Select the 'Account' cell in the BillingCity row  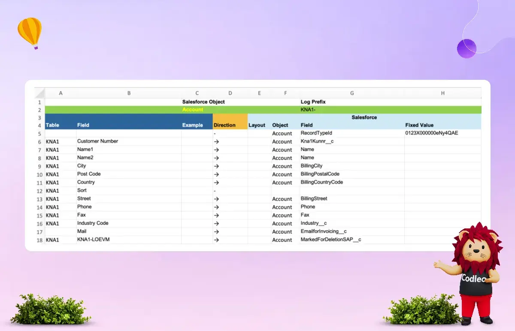[285, 166]
